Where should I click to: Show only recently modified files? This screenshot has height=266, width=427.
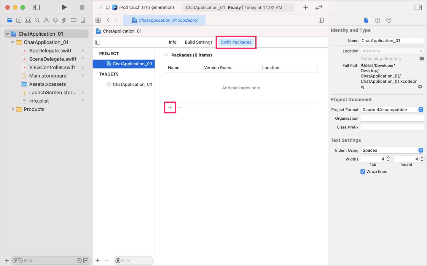(x=79, y=261)
